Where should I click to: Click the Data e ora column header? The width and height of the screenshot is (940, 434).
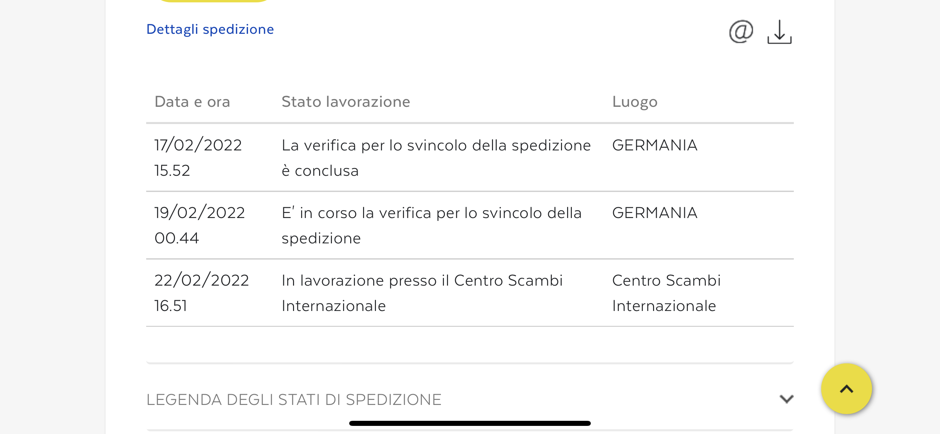pyautogui.click(x=192, y=102)
